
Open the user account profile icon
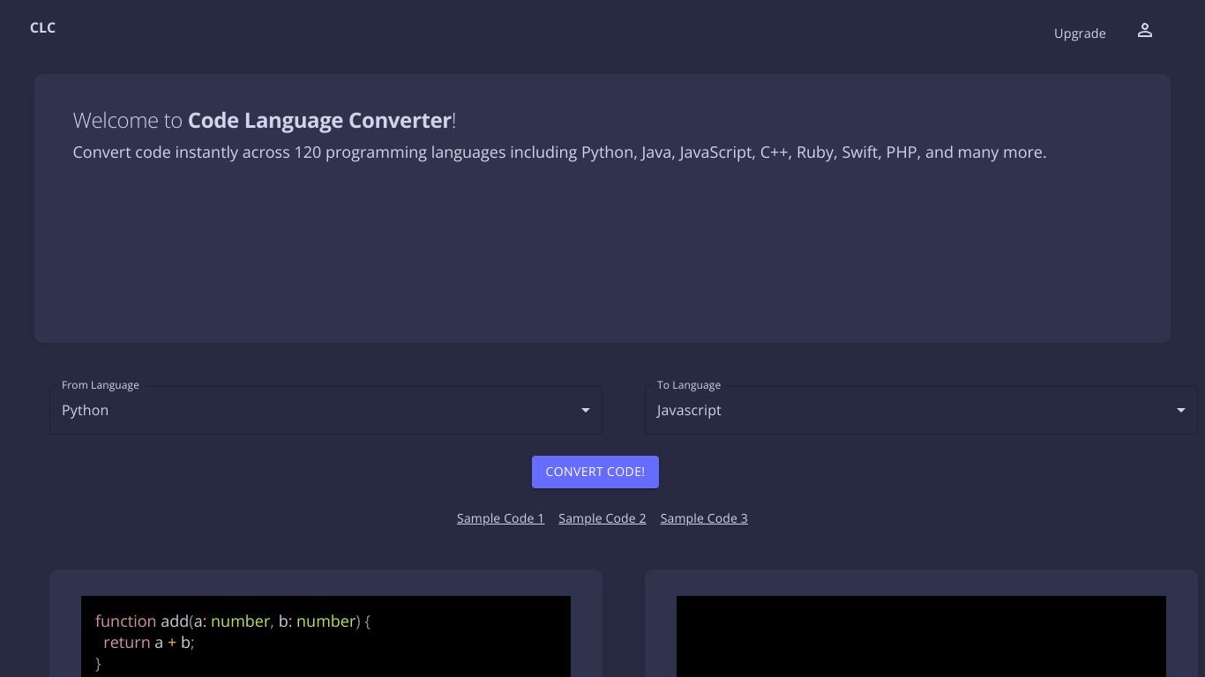point(1144,31)
